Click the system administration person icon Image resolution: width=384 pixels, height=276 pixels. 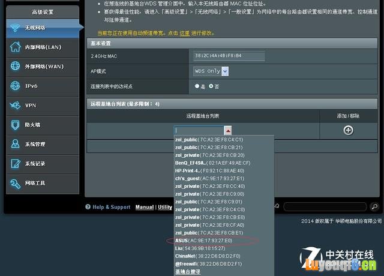[x=15, y=144]
